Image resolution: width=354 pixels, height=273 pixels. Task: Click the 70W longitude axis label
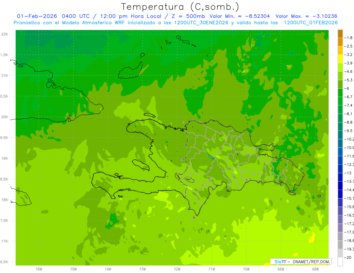pyautogui.click(x=246, y=269)
